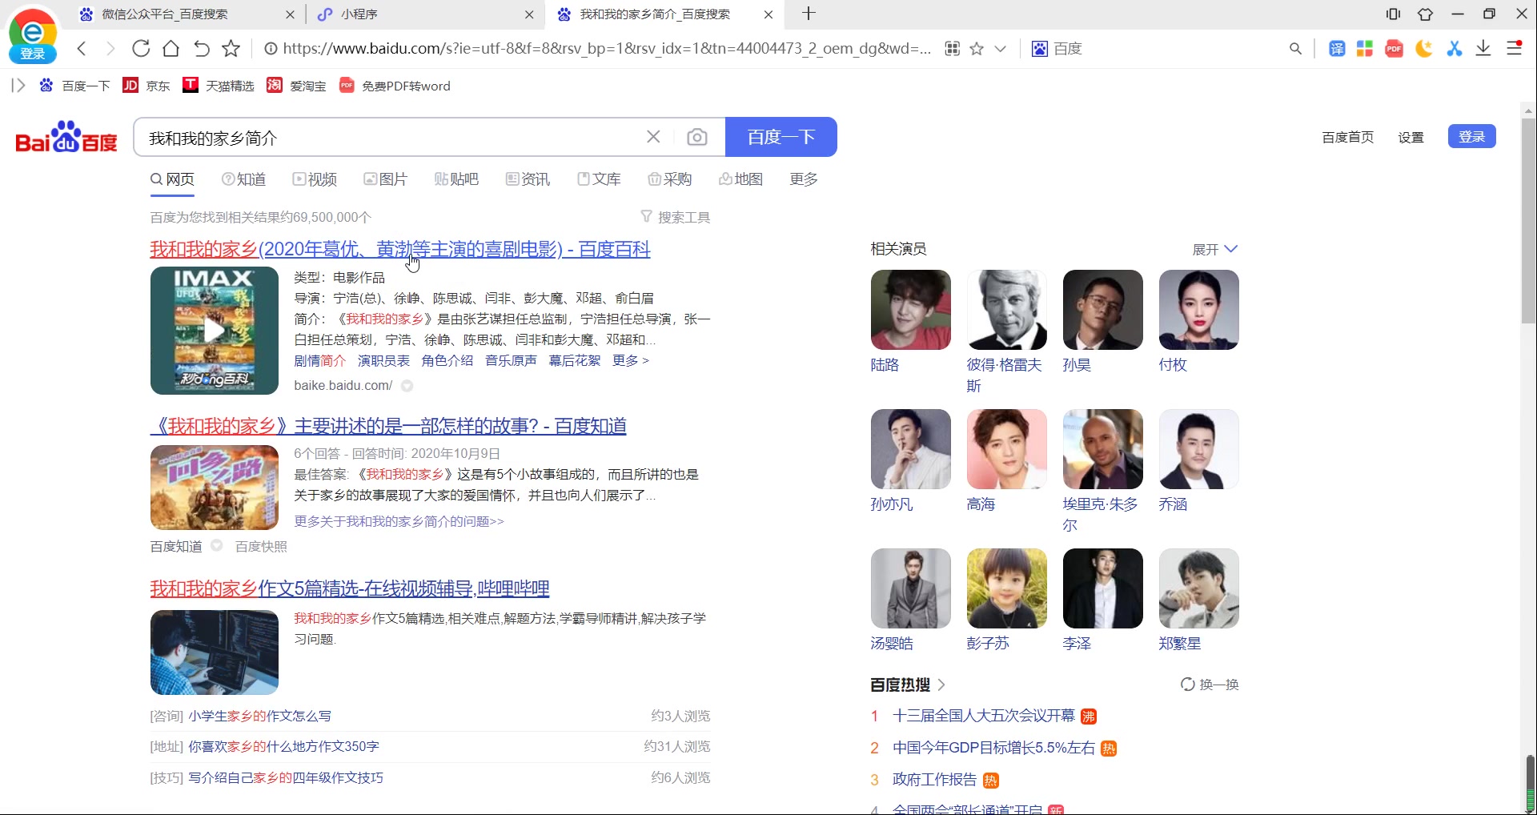Image resolution: width=1537 pixels, height=815 pixels.
Task: Toggle night mode moon icon
Action: coord(1424,49)
